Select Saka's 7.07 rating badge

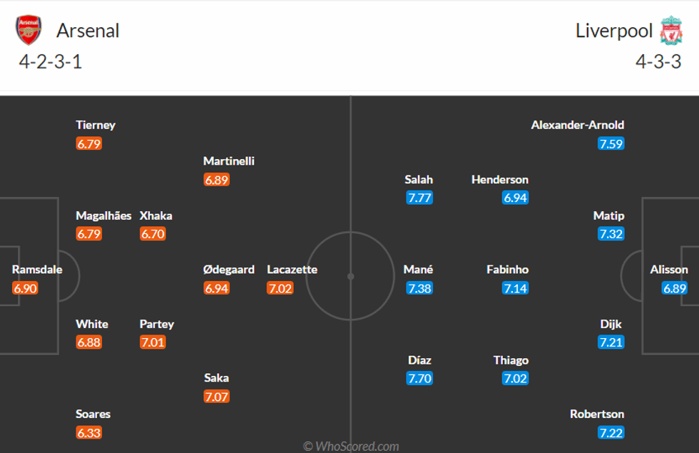coord(217,397)
